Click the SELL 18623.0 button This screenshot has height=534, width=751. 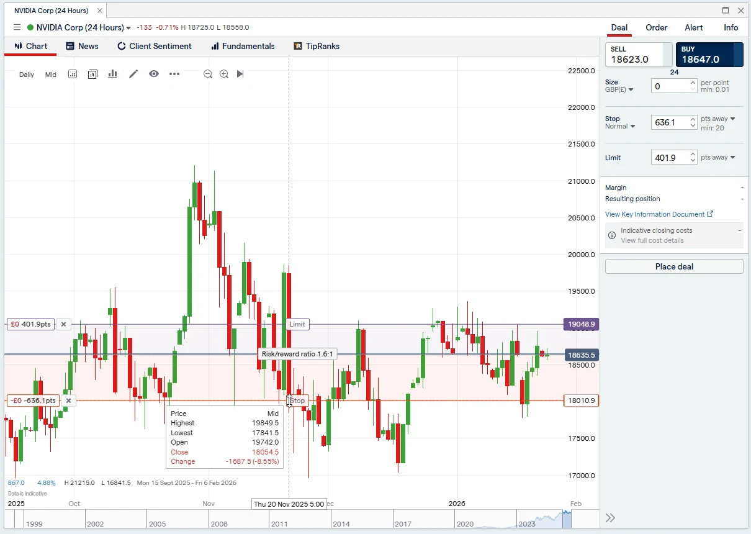coord(639,55)
